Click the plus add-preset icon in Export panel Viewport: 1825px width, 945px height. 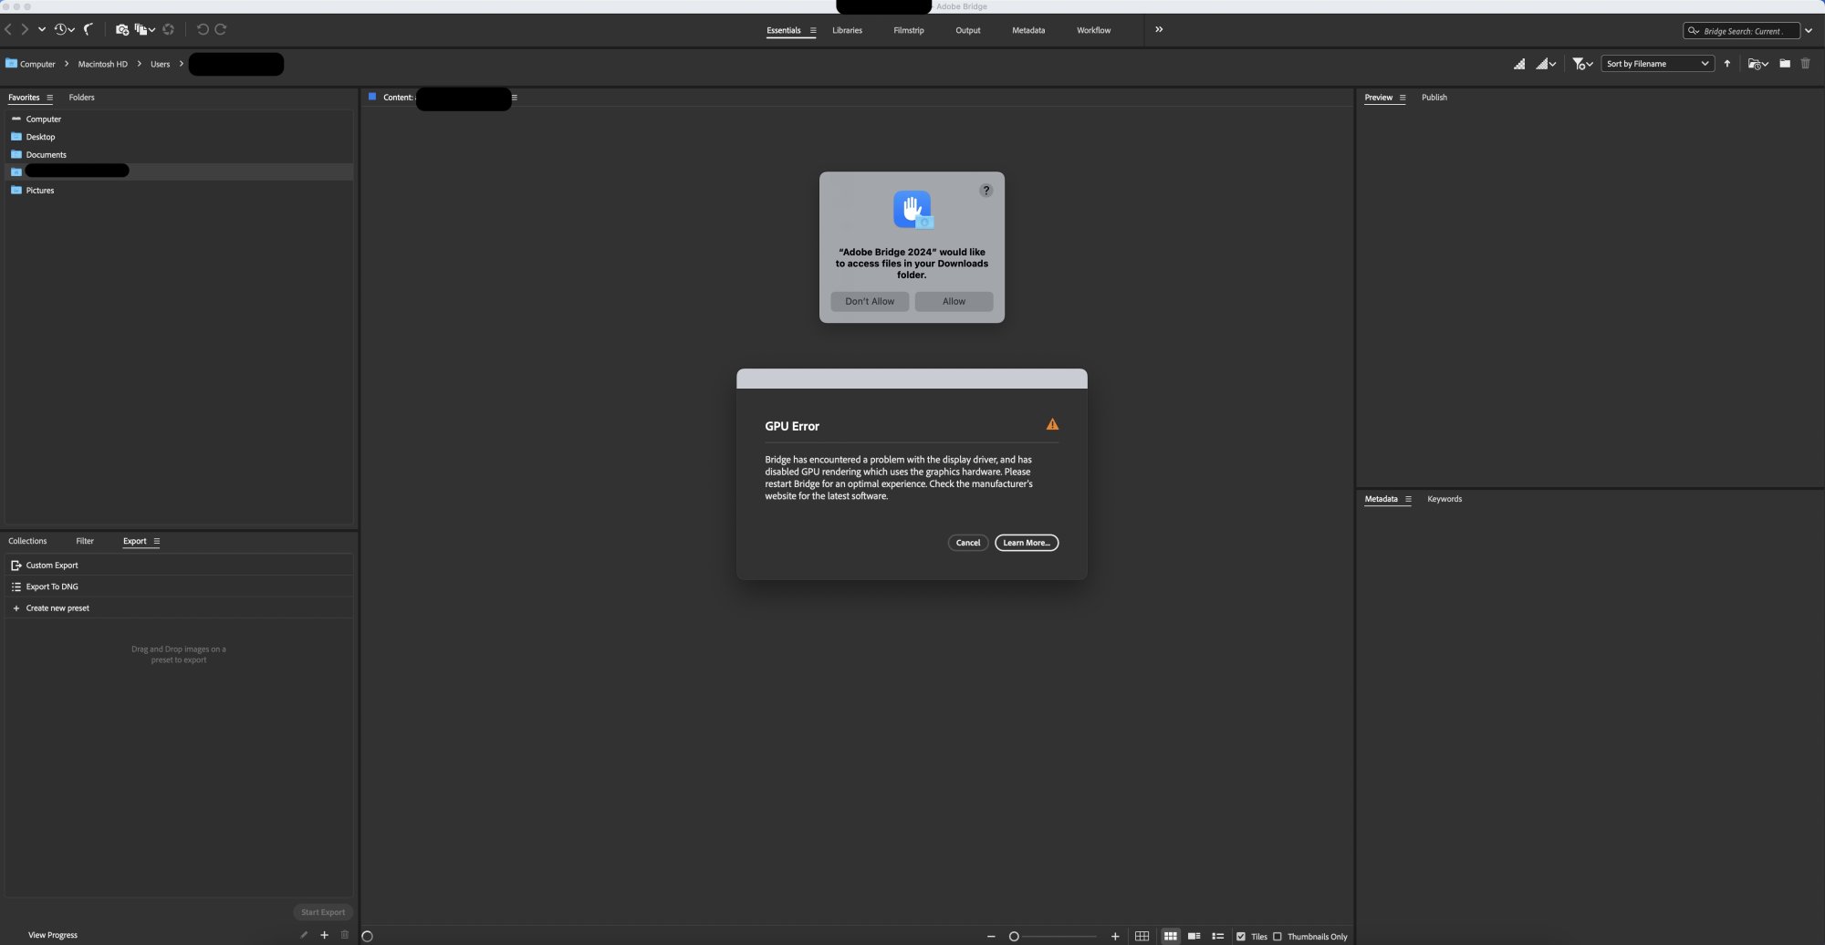click(324, 935)
